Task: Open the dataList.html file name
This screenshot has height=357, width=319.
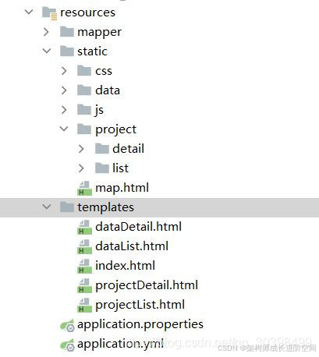Action: [x=132, y=246]
